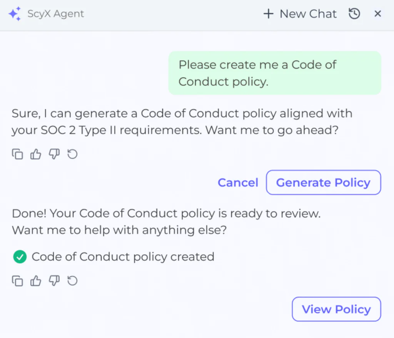Start a New Chat
This screenshot has width=394, height=338.
(x=308, y=13)
